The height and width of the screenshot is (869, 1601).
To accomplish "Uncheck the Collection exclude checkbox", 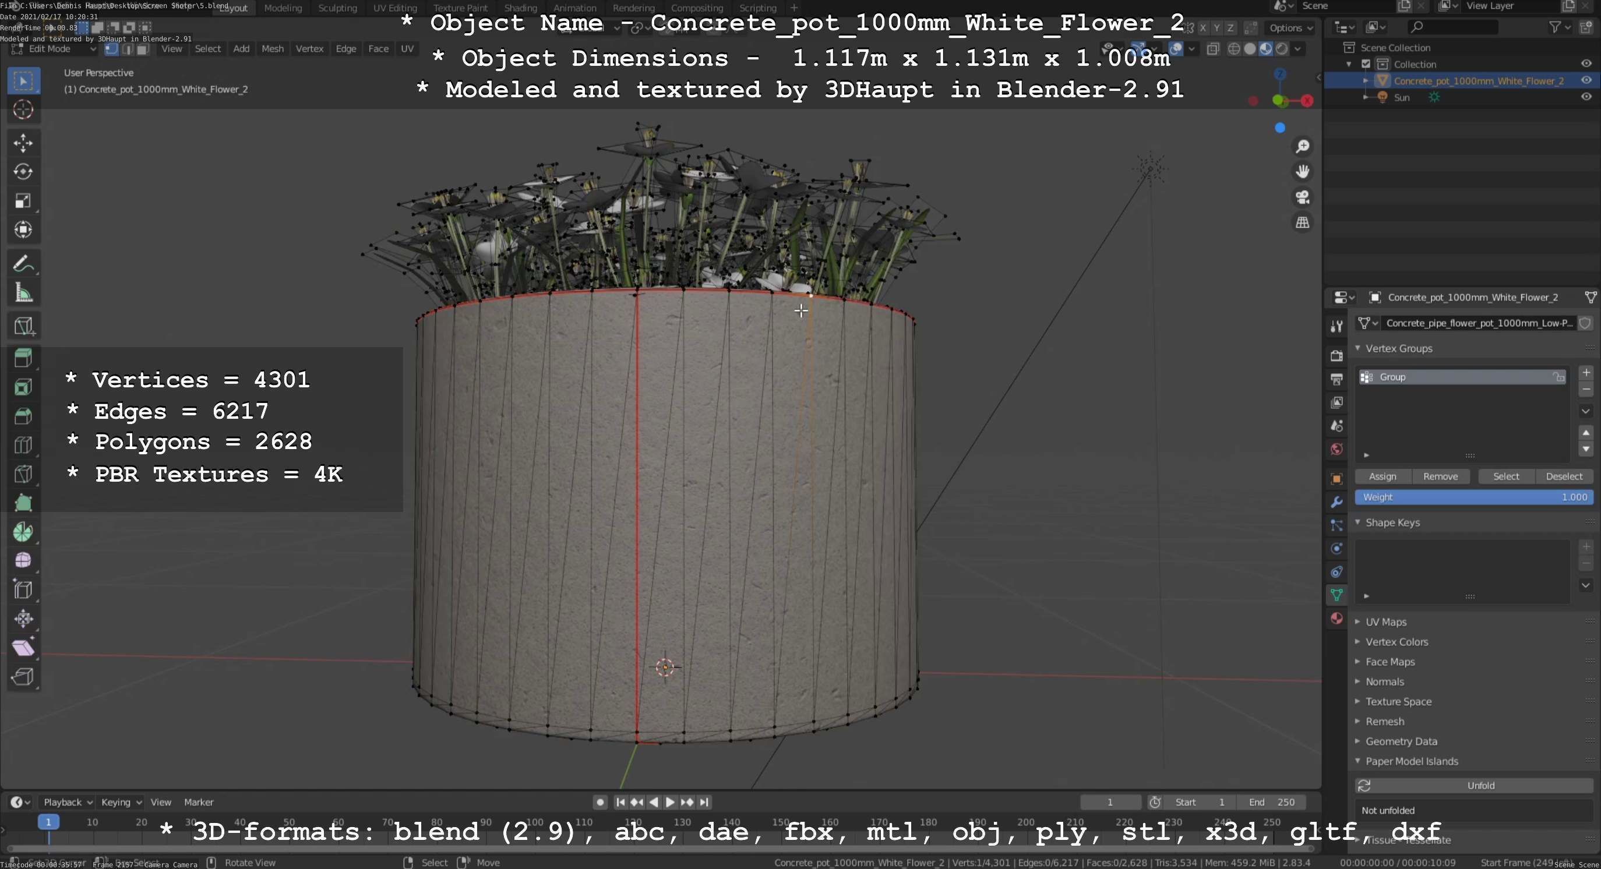I will 1366,64.
